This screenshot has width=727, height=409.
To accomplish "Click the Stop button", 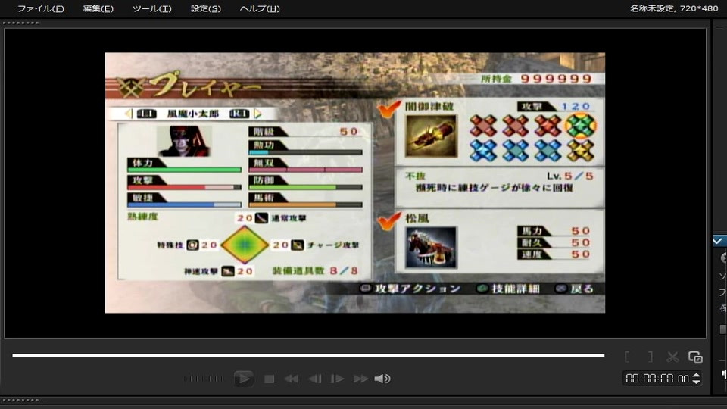I will tap(269, 379).
